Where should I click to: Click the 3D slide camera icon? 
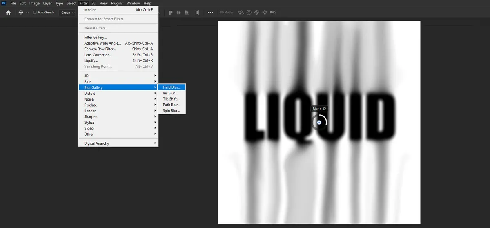(x=265, y=13)
